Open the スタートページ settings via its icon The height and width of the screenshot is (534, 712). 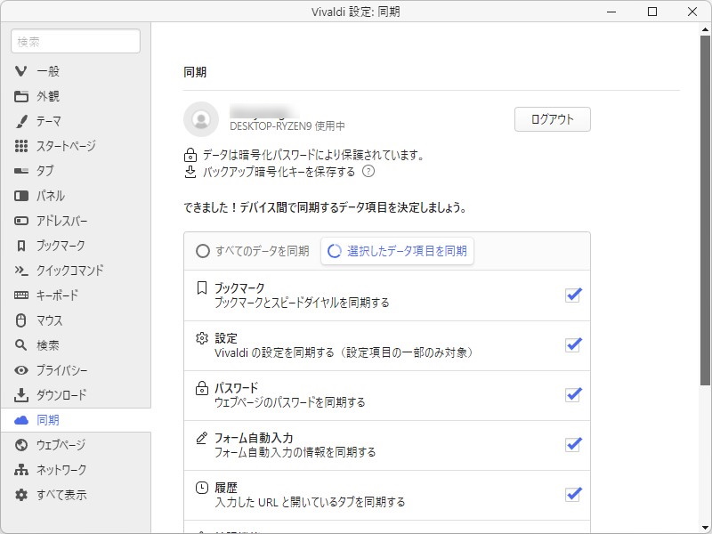click(20, 146)
